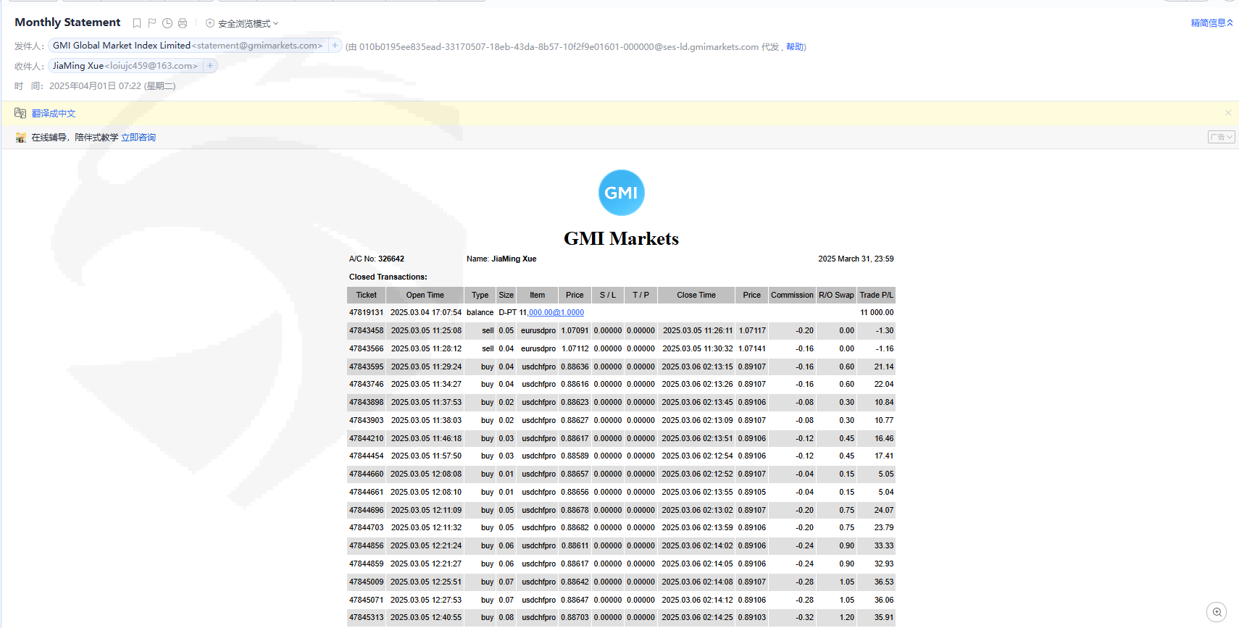Click open price 0.88627 in ticket 47843903 row
1239x628 pixels.
tap(575, 421)
